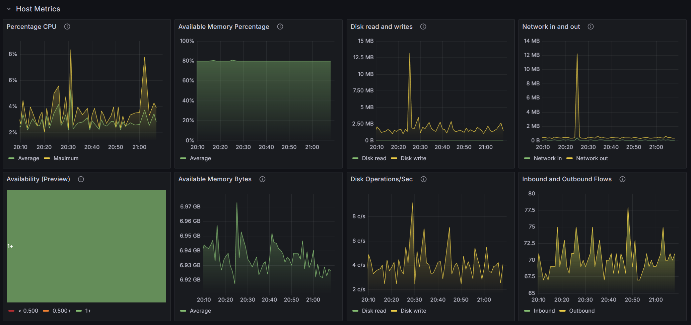Click info icon next to Disk read and writes

click(x=423, y=27)
